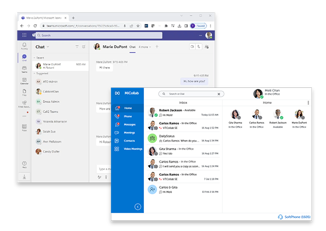Open Yolanda Albarracin suggested chat

(61, 122)
